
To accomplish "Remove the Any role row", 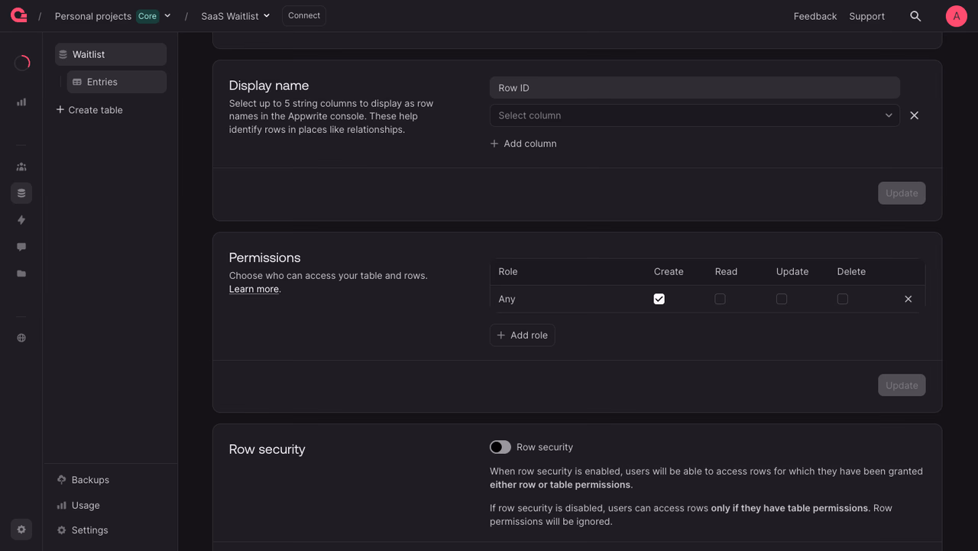I will [x=908, y=299].
